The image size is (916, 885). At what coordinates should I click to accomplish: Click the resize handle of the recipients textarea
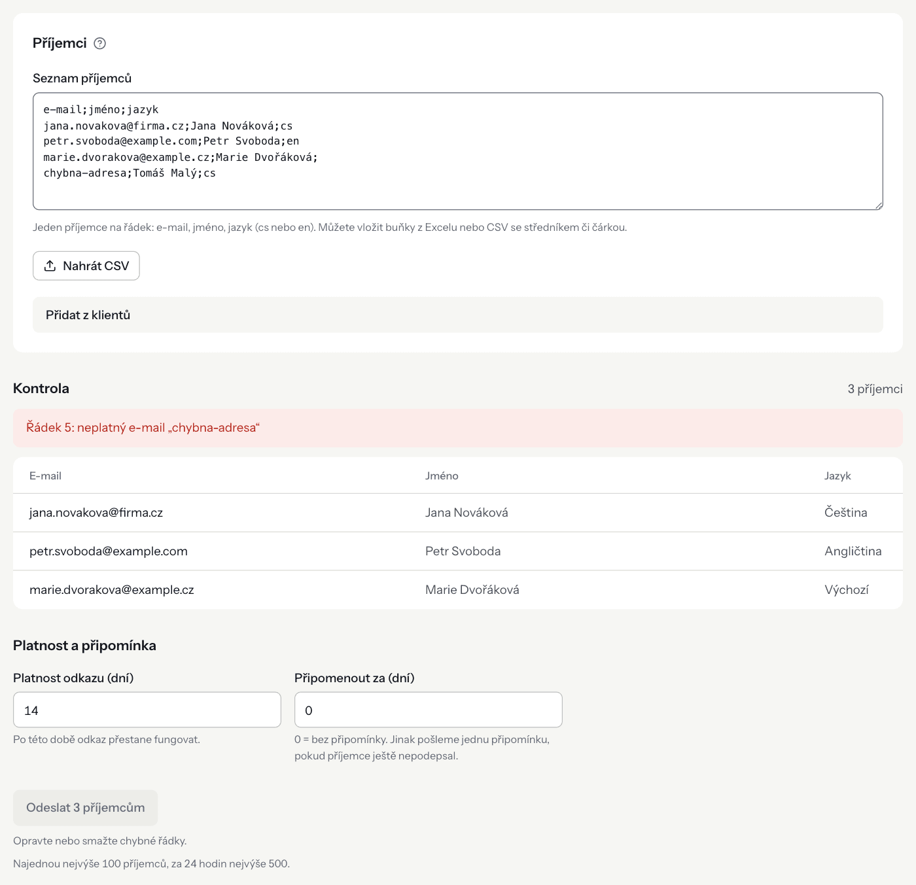click(879, 205)
